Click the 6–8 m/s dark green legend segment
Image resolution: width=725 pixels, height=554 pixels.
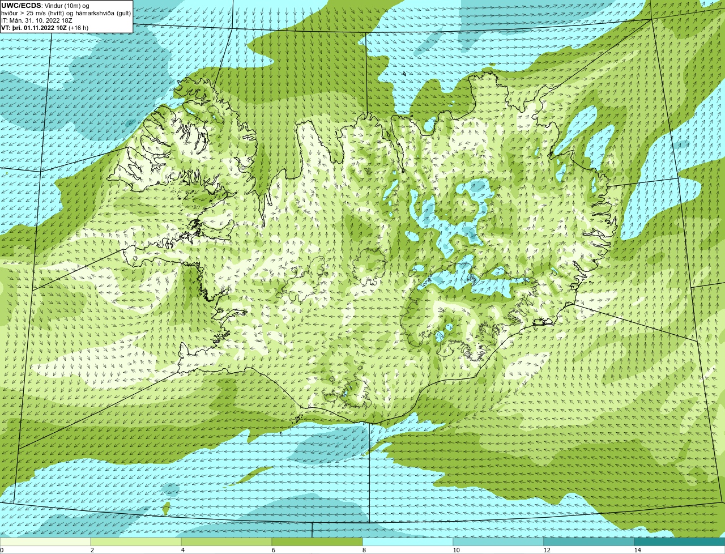317,542
